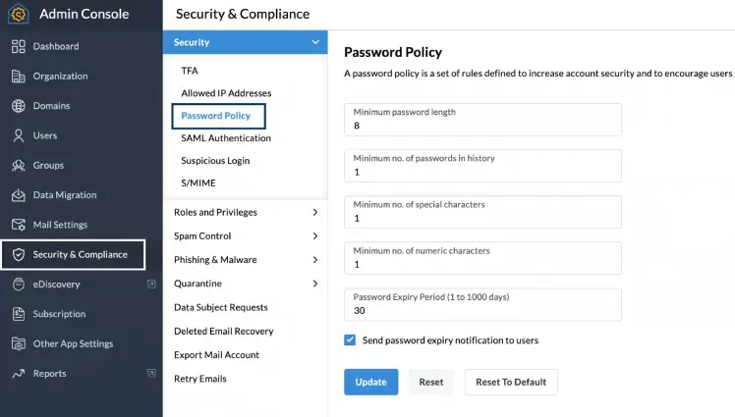Select SAML Authentication from Security menu
This screenshot has height=417, width=735.
(x=225, y=138)
